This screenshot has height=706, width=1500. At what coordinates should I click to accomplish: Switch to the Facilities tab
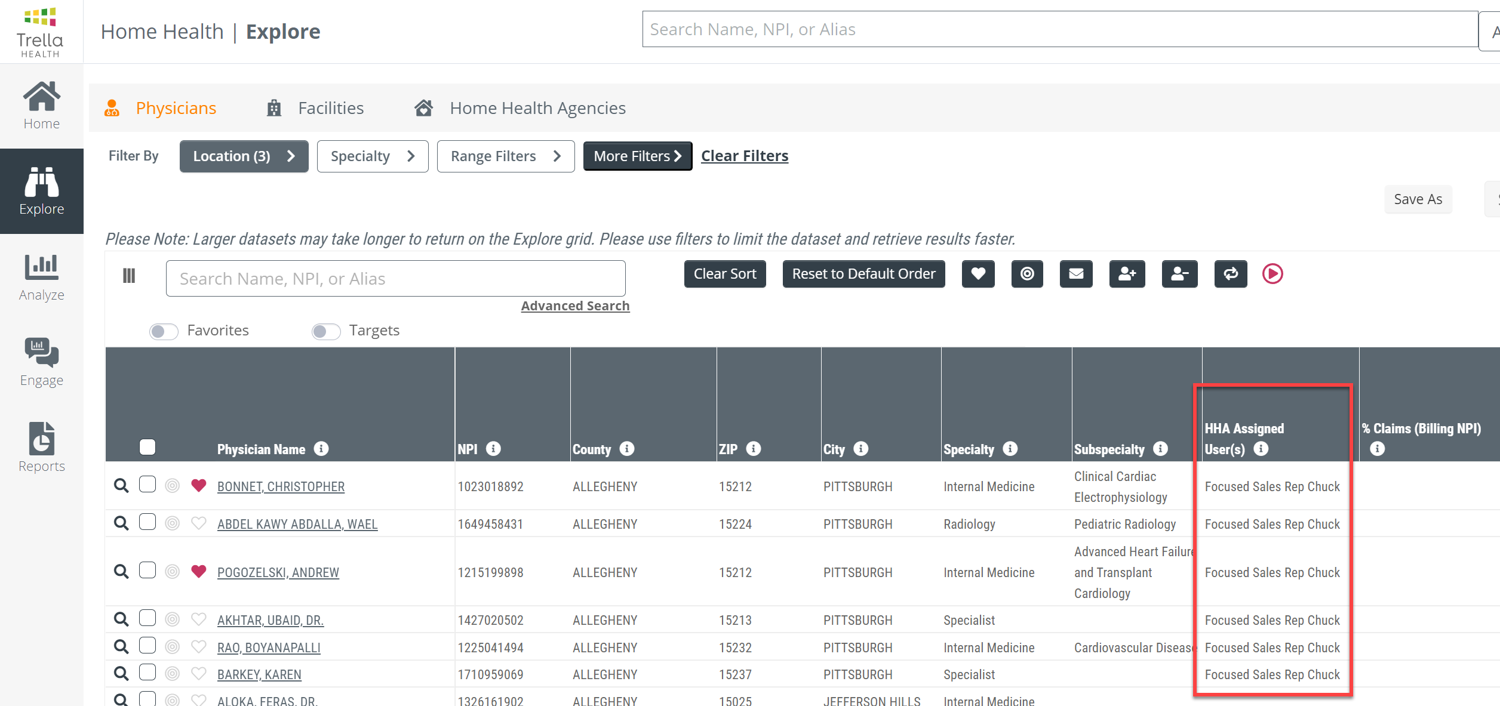(x=315, y=108)
